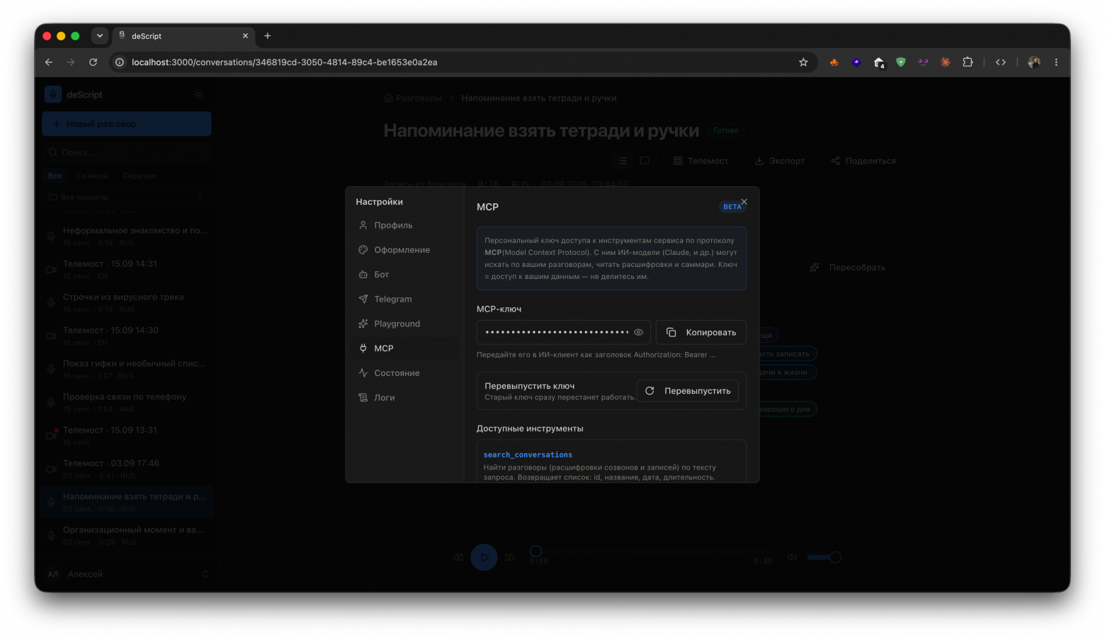Select the Скрытые filter tab
Image resolution: width=1105 pixels, height=638 pixels.
(140, 176)
